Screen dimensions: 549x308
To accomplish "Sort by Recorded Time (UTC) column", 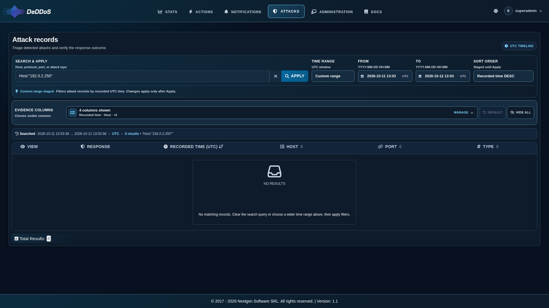I will point(193,147).
